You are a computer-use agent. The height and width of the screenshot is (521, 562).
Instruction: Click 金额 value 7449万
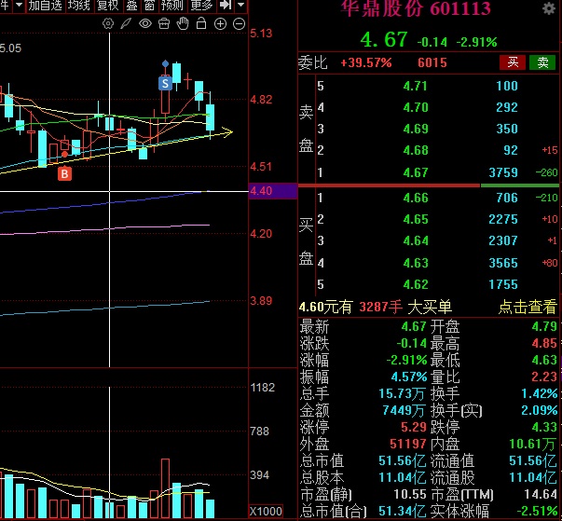click(x=404, y=410)
